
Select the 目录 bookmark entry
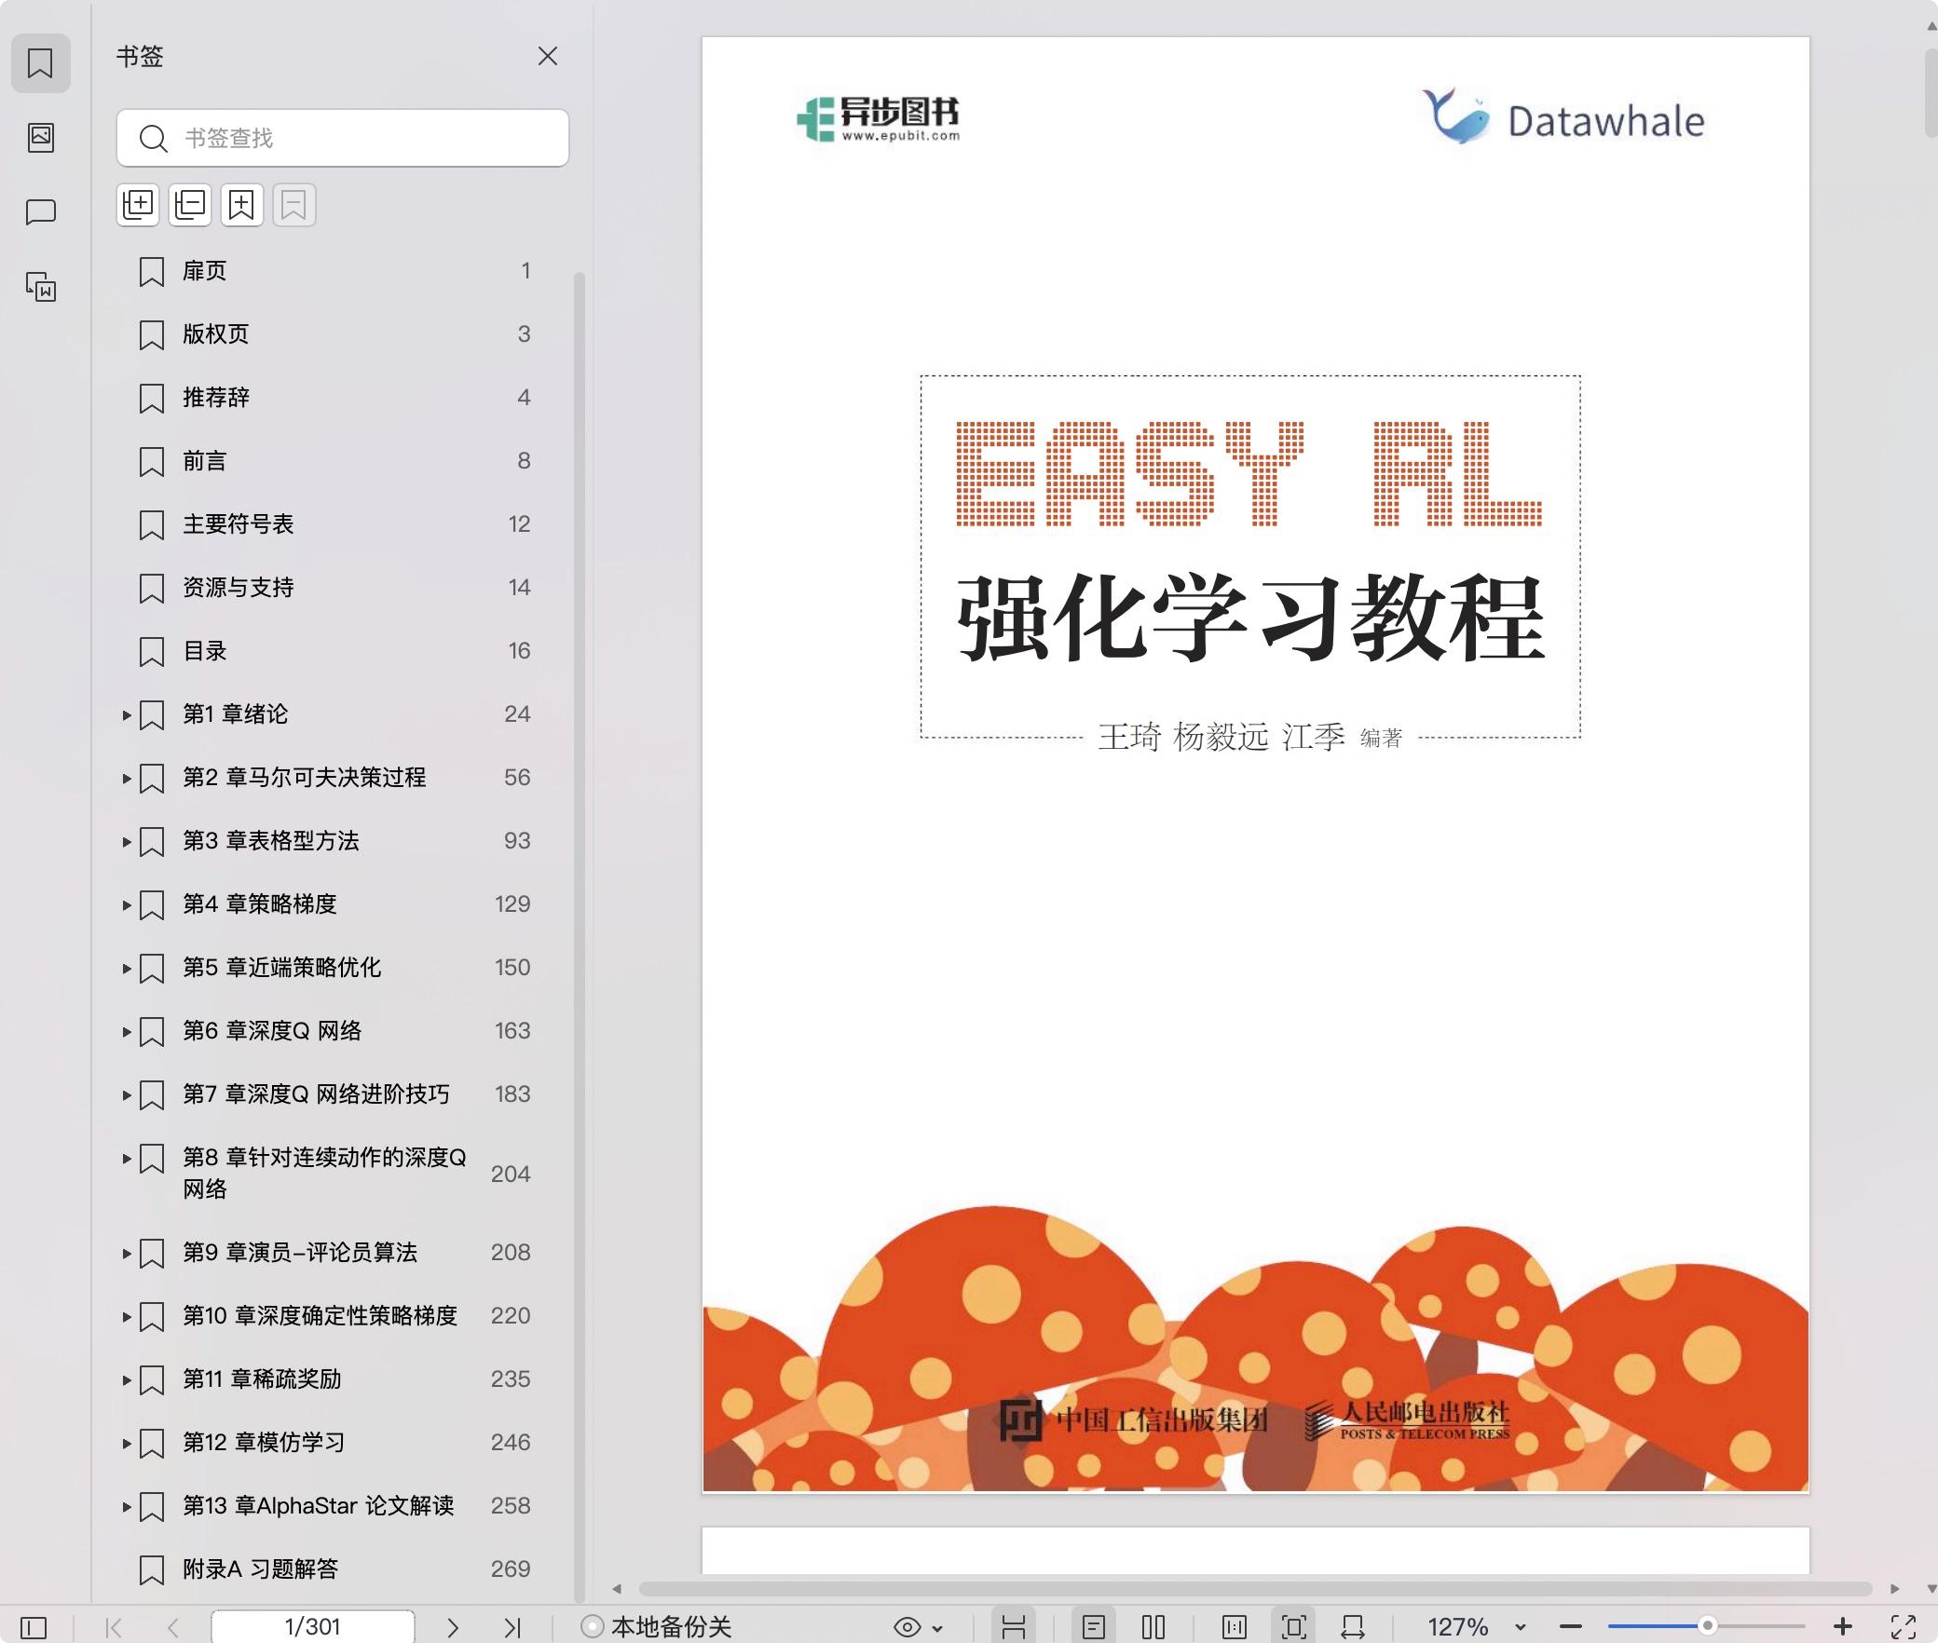tap(205, 651)
